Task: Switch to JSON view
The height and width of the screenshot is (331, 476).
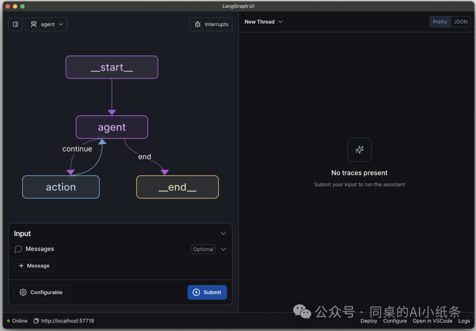Action: tap(460, 22)
